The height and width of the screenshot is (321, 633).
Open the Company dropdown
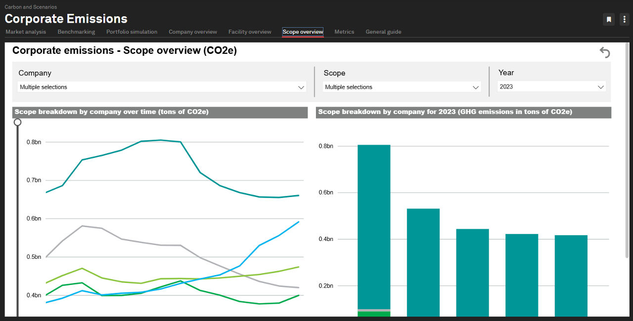click(162, 87)
